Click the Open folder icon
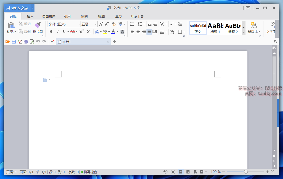283x179 pixels. tap(7, 42)
